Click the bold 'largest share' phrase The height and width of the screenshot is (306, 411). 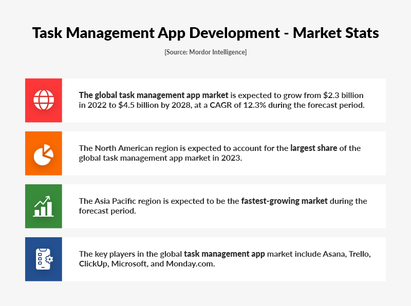tap(313, 148)
